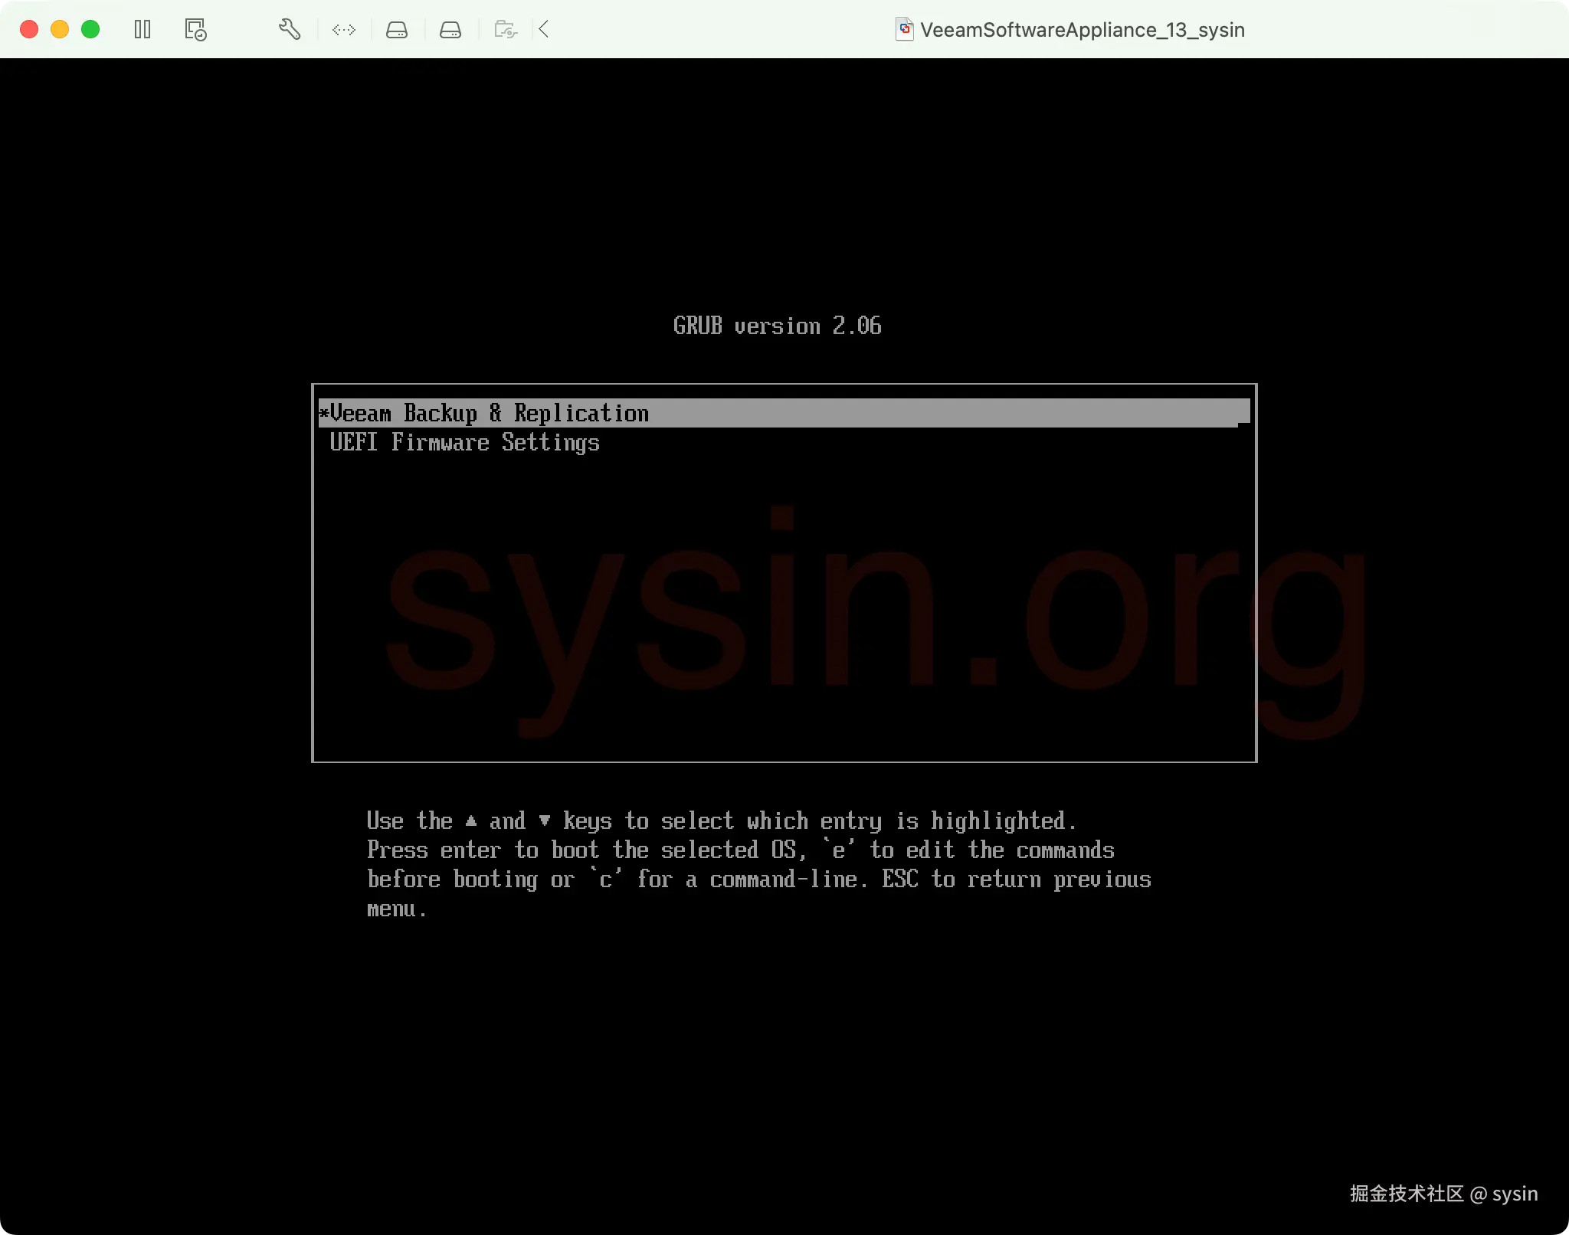Minimize the VM window
Screen dimensions: 1569x1235
[x=60, y=30]
